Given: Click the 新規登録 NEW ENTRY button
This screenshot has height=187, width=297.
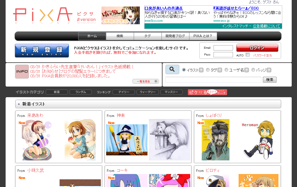Looking at the screenshot, I should [42, 51].
